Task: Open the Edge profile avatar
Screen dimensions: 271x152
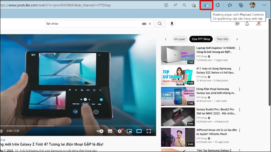Action: coord(252,5)
